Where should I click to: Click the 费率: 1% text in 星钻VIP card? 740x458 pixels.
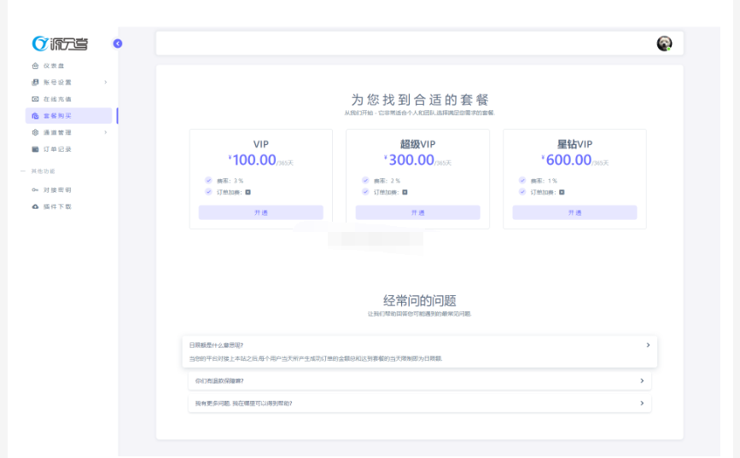pos(544,181)
